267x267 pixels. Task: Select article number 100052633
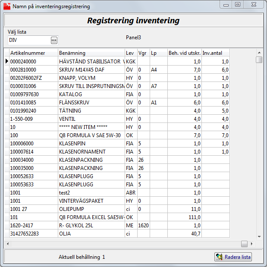coord(34,176)
